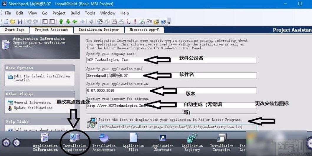This screenshot has height=156, width=312.
Task: Click the application version field 5.07.0000.2018
Action: pos(171,91)
